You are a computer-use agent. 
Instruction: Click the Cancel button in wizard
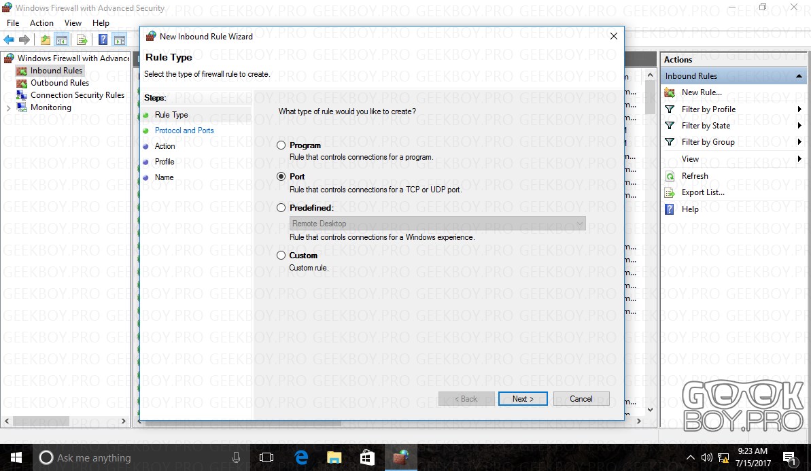pos(581,399)
